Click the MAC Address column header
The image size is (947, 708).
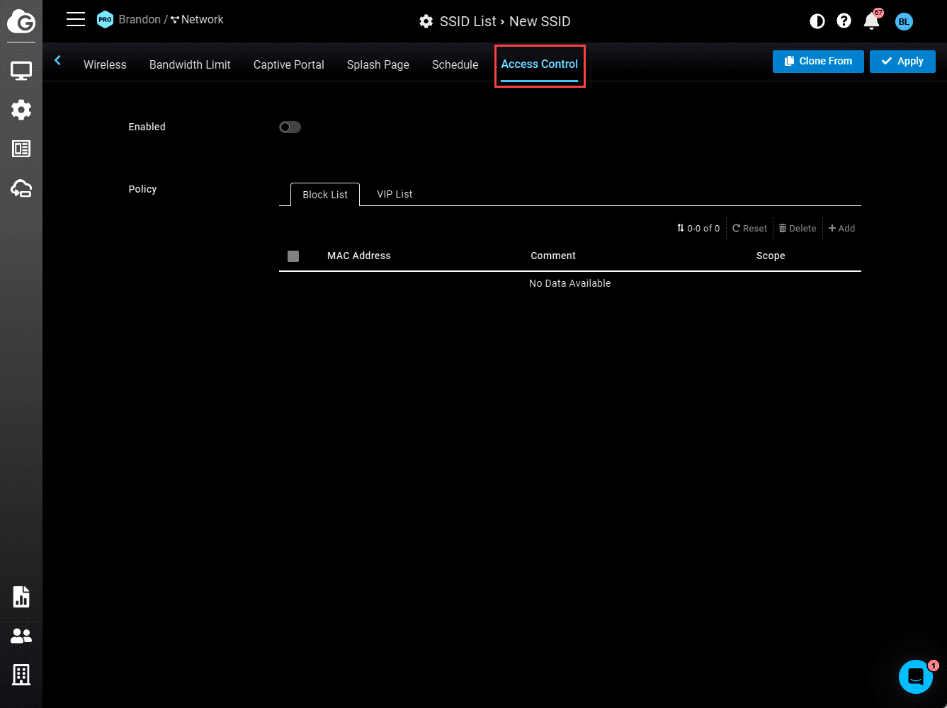(x=359, y=256)
